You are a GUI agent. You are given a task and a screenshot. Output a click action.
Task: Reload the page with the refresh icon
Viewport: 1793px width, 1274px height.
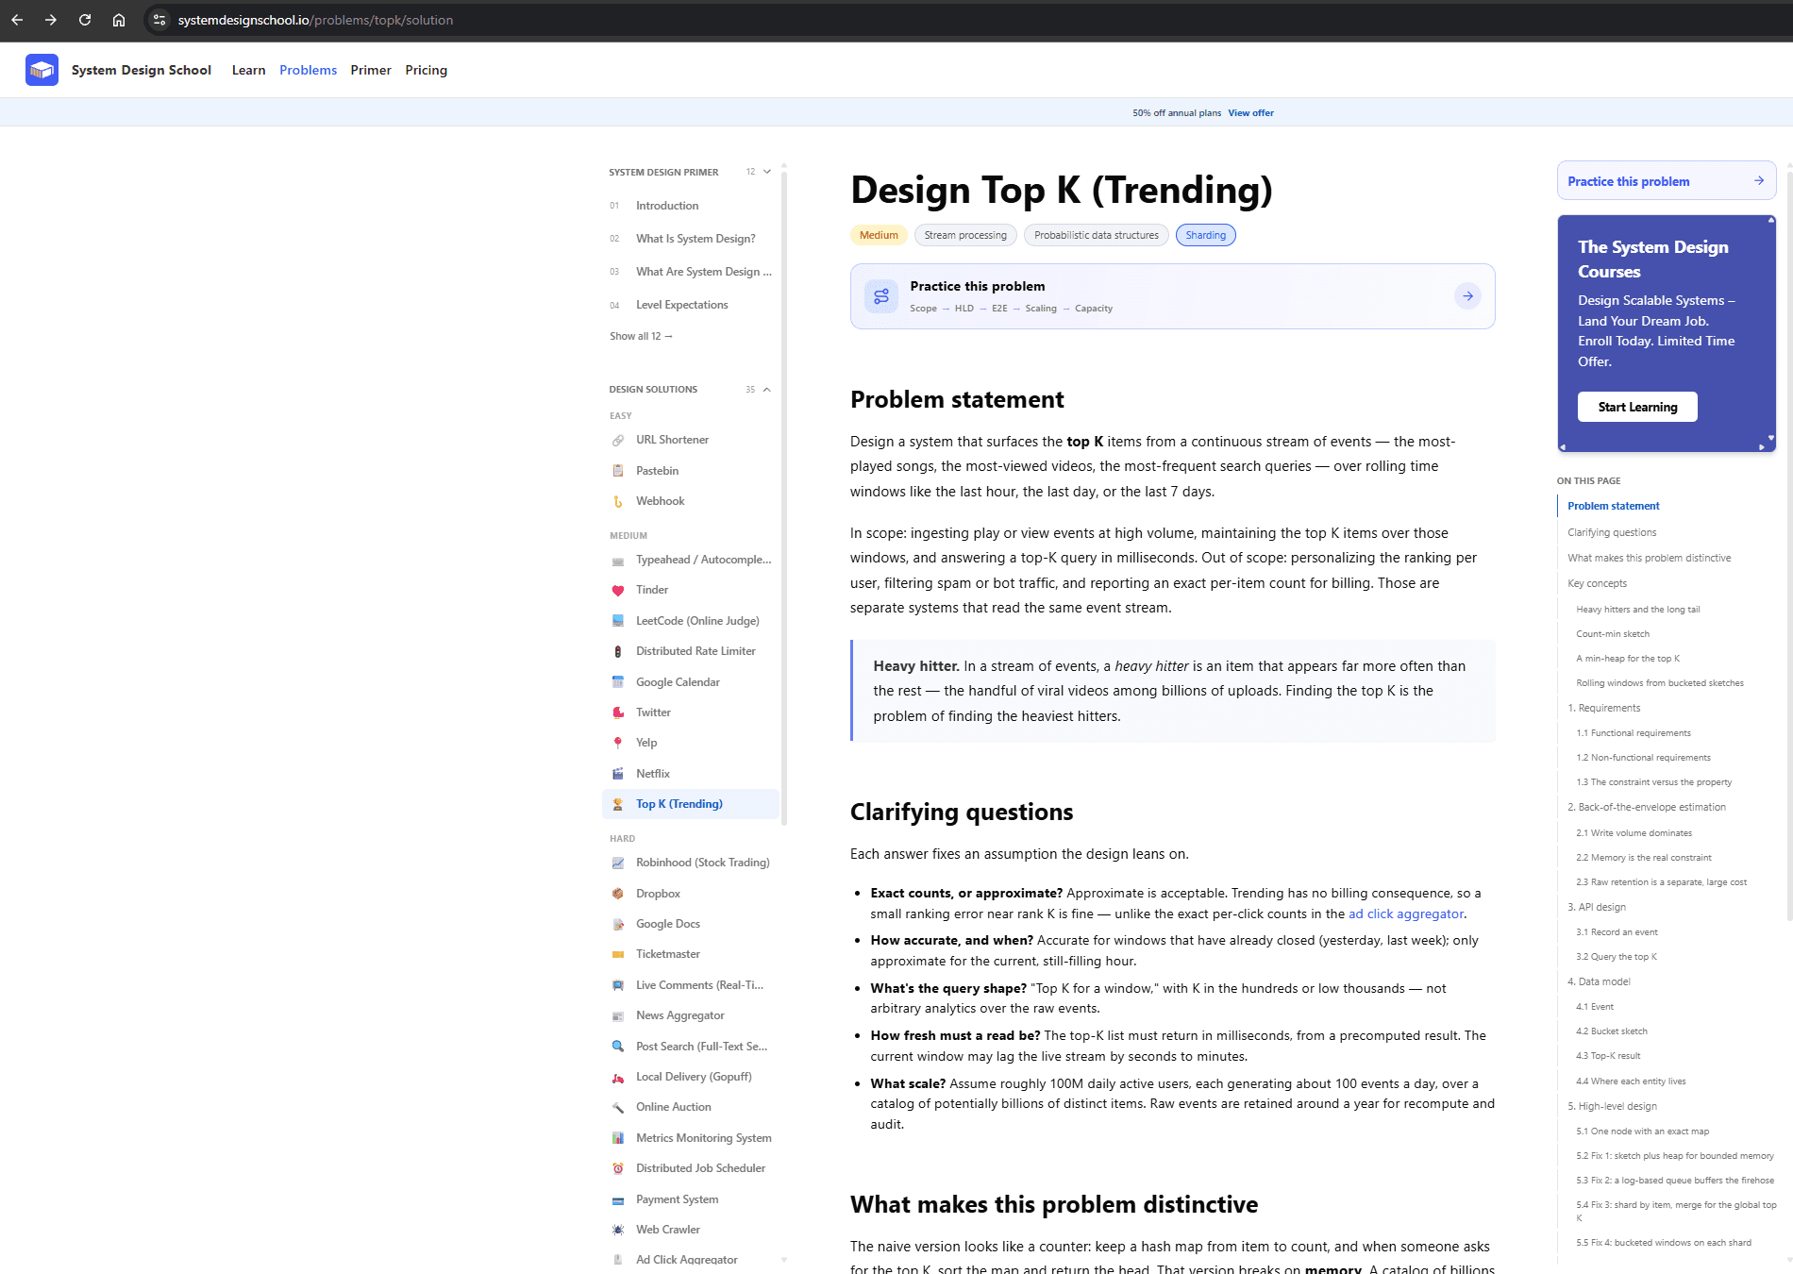click(85, 20)
